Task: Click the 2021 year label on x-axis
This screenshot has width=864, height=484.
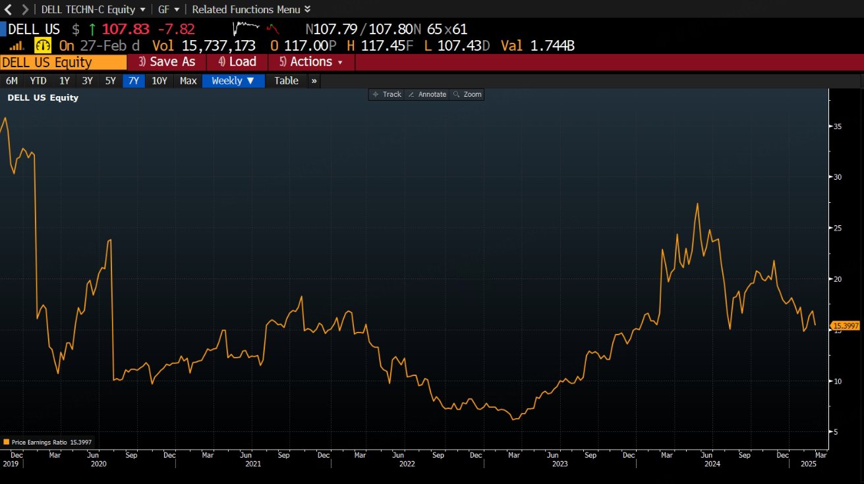Action: [252, 464]
